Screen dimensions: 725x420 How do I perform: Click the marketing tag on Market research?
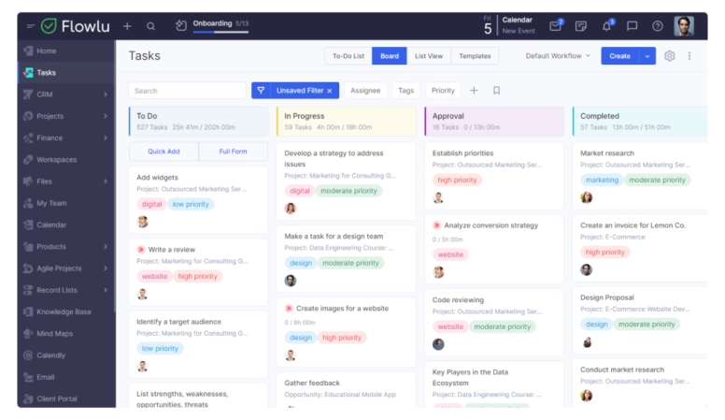602,181
